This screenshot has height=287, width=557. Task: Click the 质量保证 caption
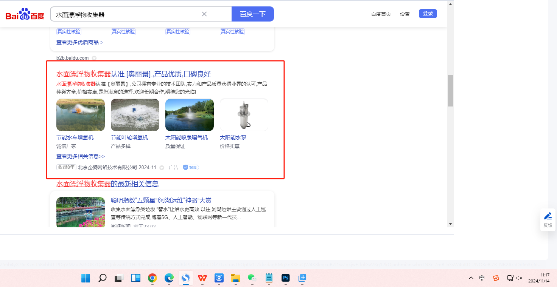point(175,146)
